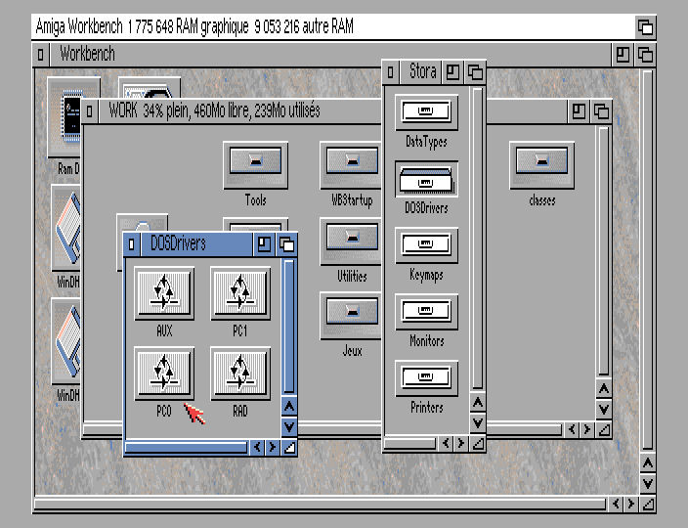Select the upper WinDH disk icon
The width and height of the screenshot is (688, 528).
(66, 228)
